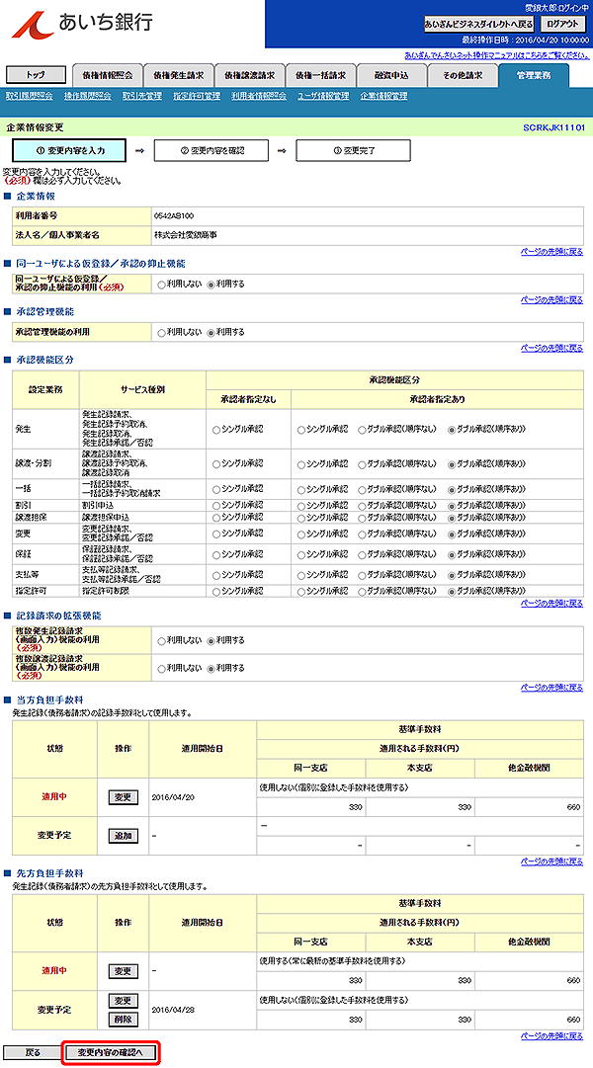Choose ダブル承認(順序なし) for 割引 row
The width and height of the screenshot is (593, 1068).
pyautogui.click(x=362, y=506)
